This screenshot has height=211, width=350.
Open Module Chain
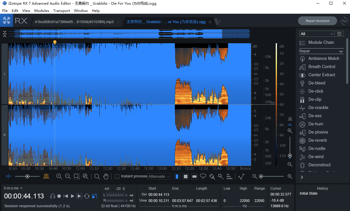(321, 42)
